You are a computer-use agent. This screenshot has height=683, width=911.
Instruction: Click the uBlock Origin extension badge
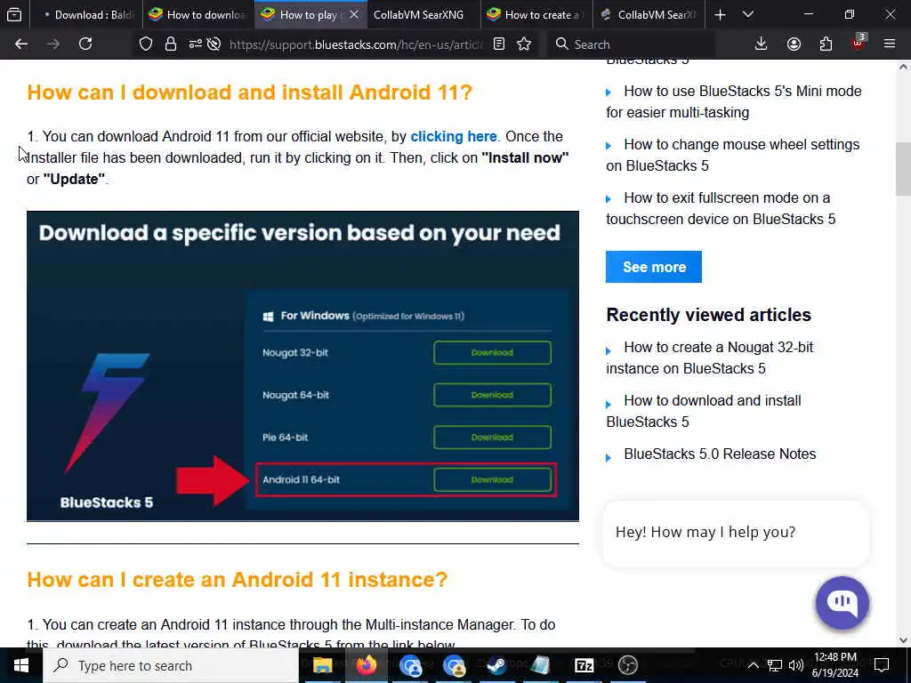pos(859,43)
